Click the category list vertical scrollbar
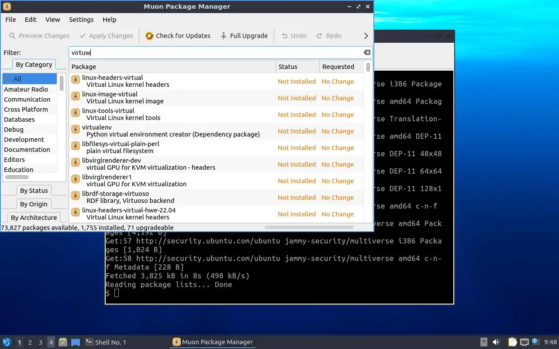This screenshot has height=349, width=559. 62,83
